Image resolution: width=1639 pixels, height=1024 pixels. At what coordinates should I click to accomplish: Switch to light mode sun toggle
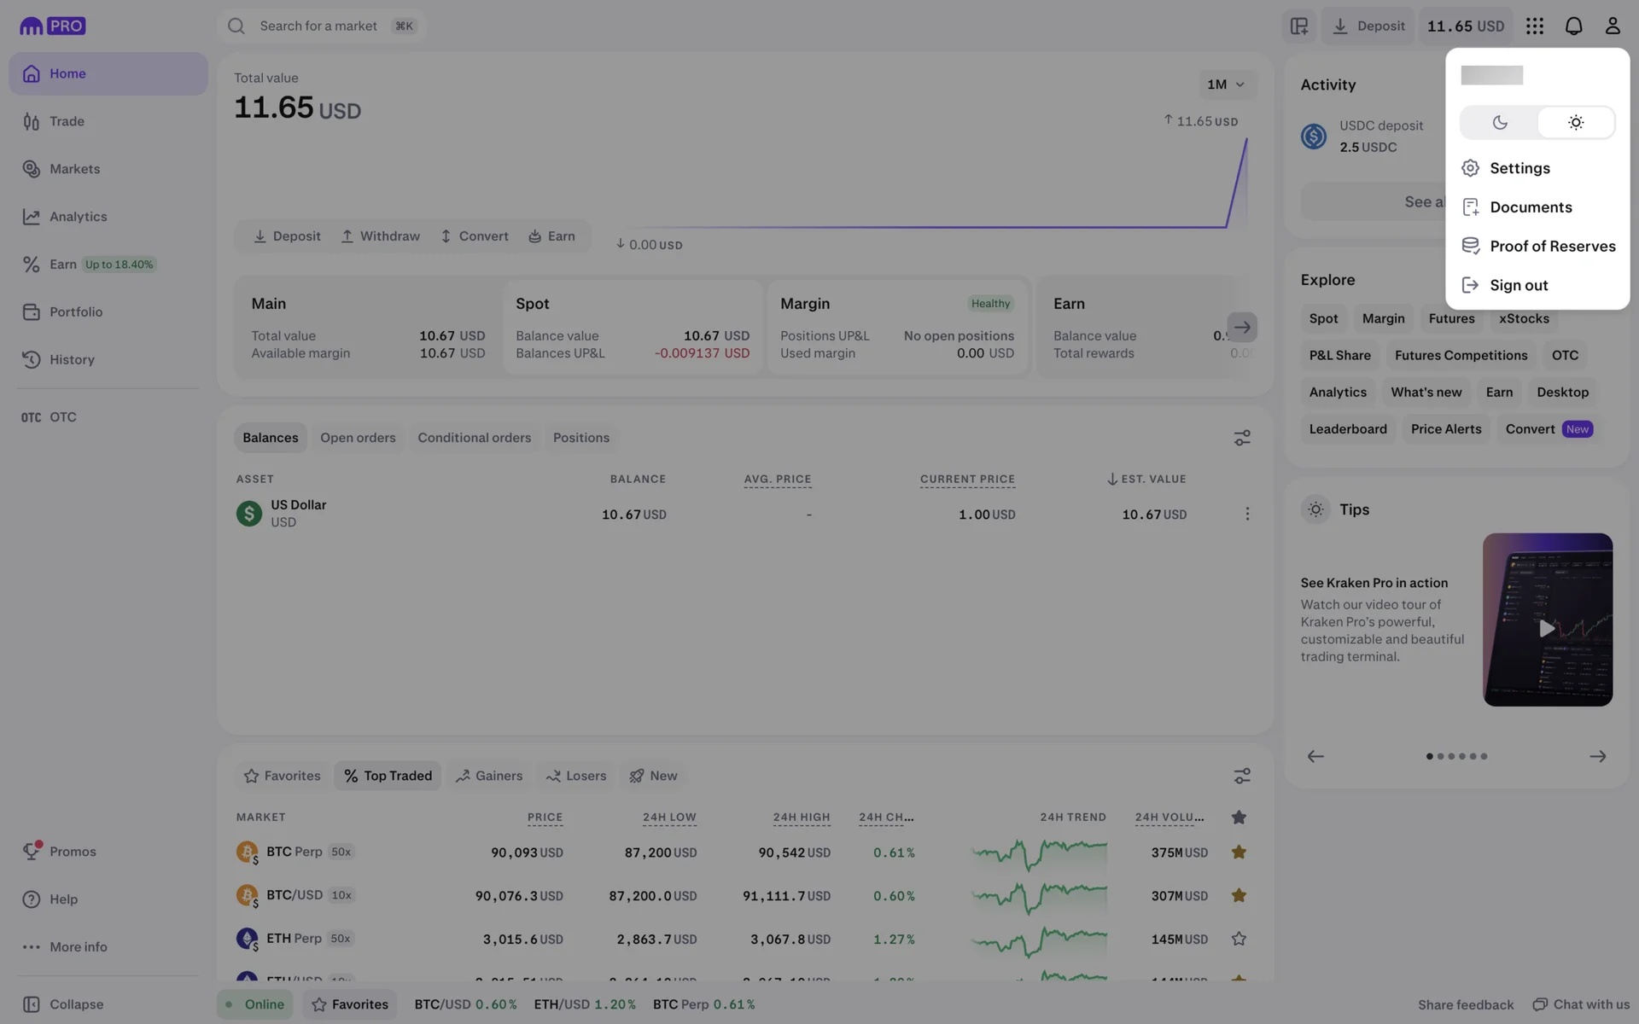[x=1576, y=123]
